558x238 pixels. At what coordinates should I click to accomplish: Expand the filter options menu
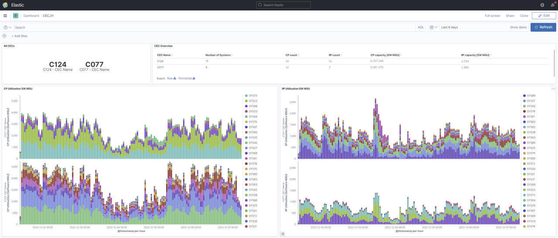(5, 36)
